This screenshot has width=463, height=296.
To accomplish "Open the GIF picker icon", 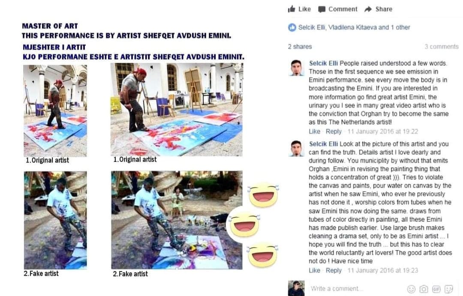I will pos(436,289).
